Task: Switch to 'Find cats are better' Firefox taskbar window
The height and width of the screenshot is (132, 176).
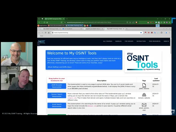Action: point(57,26)
